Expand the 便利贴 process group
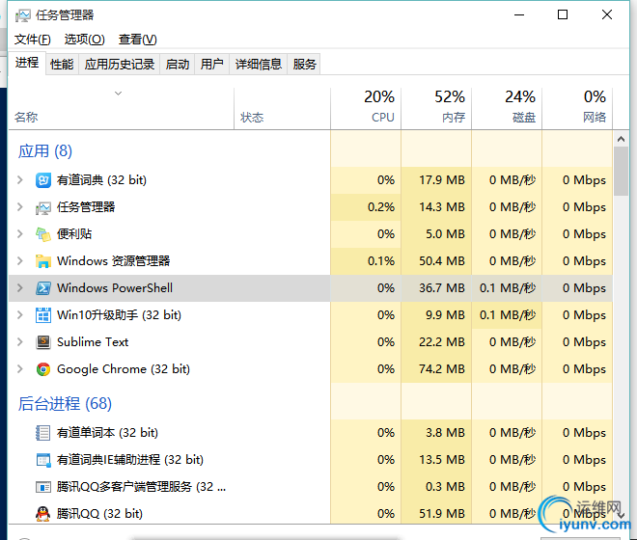637x540 pixels. click(x=20, y=234)
